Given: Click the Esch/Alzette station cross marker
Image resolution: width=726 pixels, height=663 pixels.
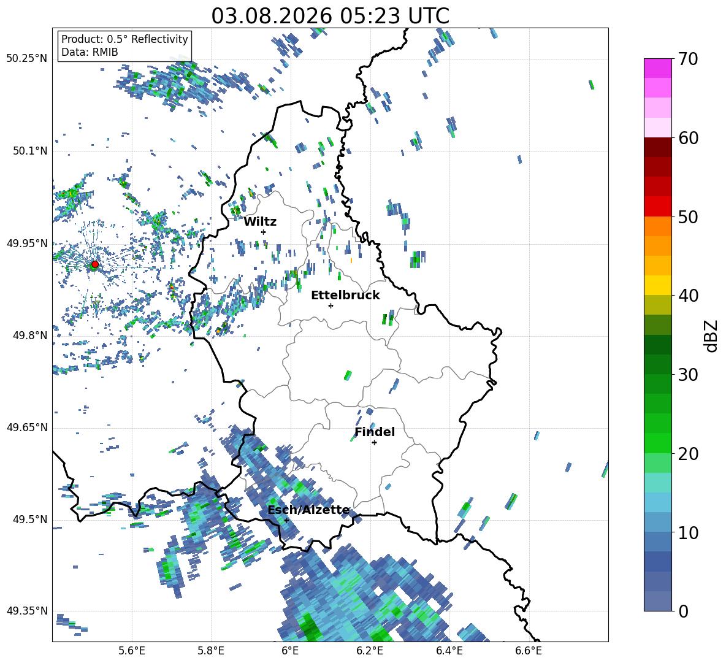Looking at the screenshot, I should pos(286,520).
